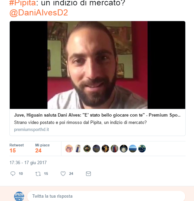
Task: Open the @DaniAlvesD2 mention
Action: (39, 13)
